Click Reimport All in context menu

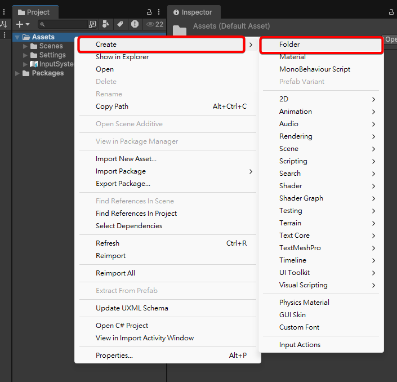click(x=115, y=273)
